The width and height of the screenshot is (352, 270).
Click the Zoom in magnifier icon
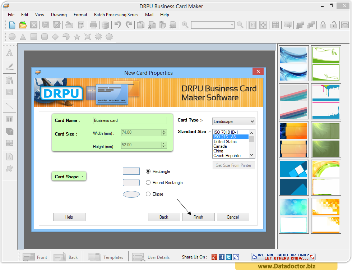point(185,25)
